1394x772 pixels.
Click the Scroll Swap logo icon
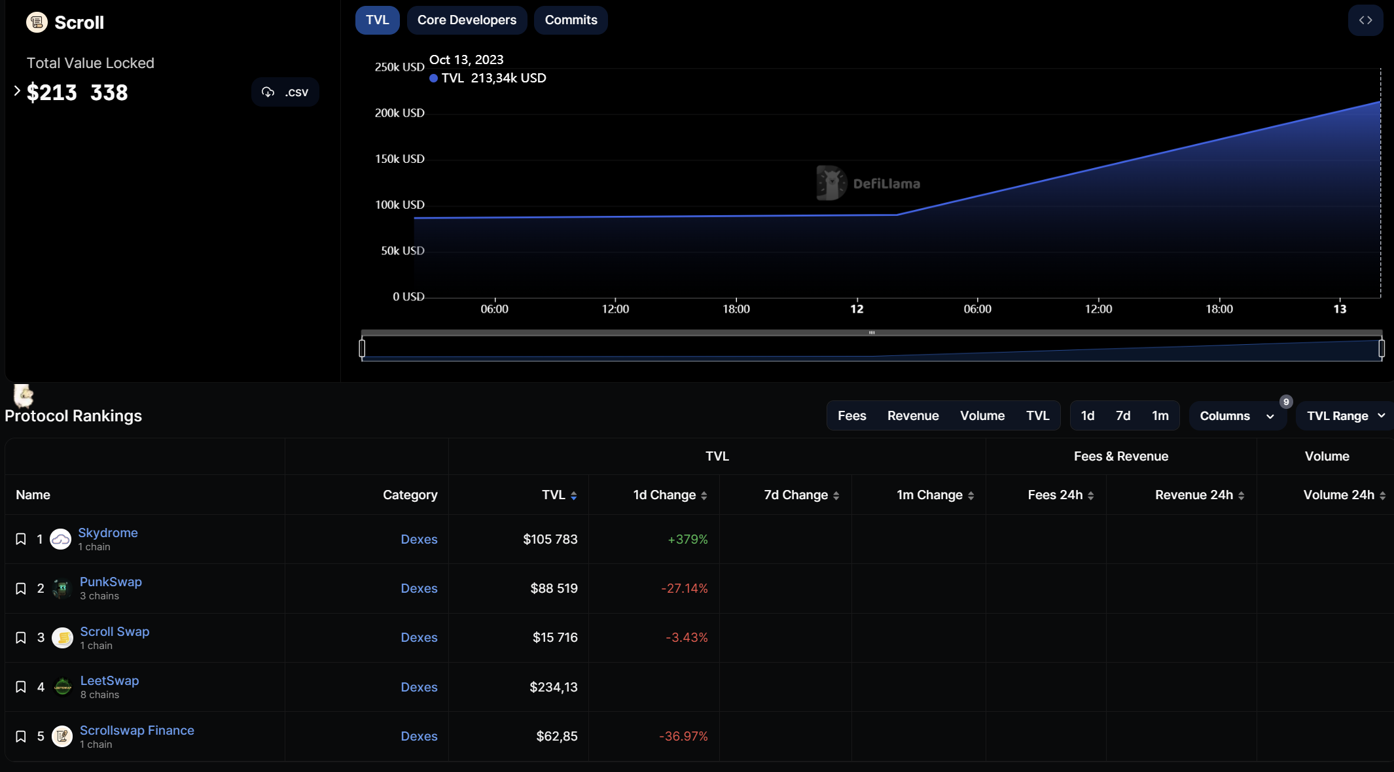click(x=62, y=638)
